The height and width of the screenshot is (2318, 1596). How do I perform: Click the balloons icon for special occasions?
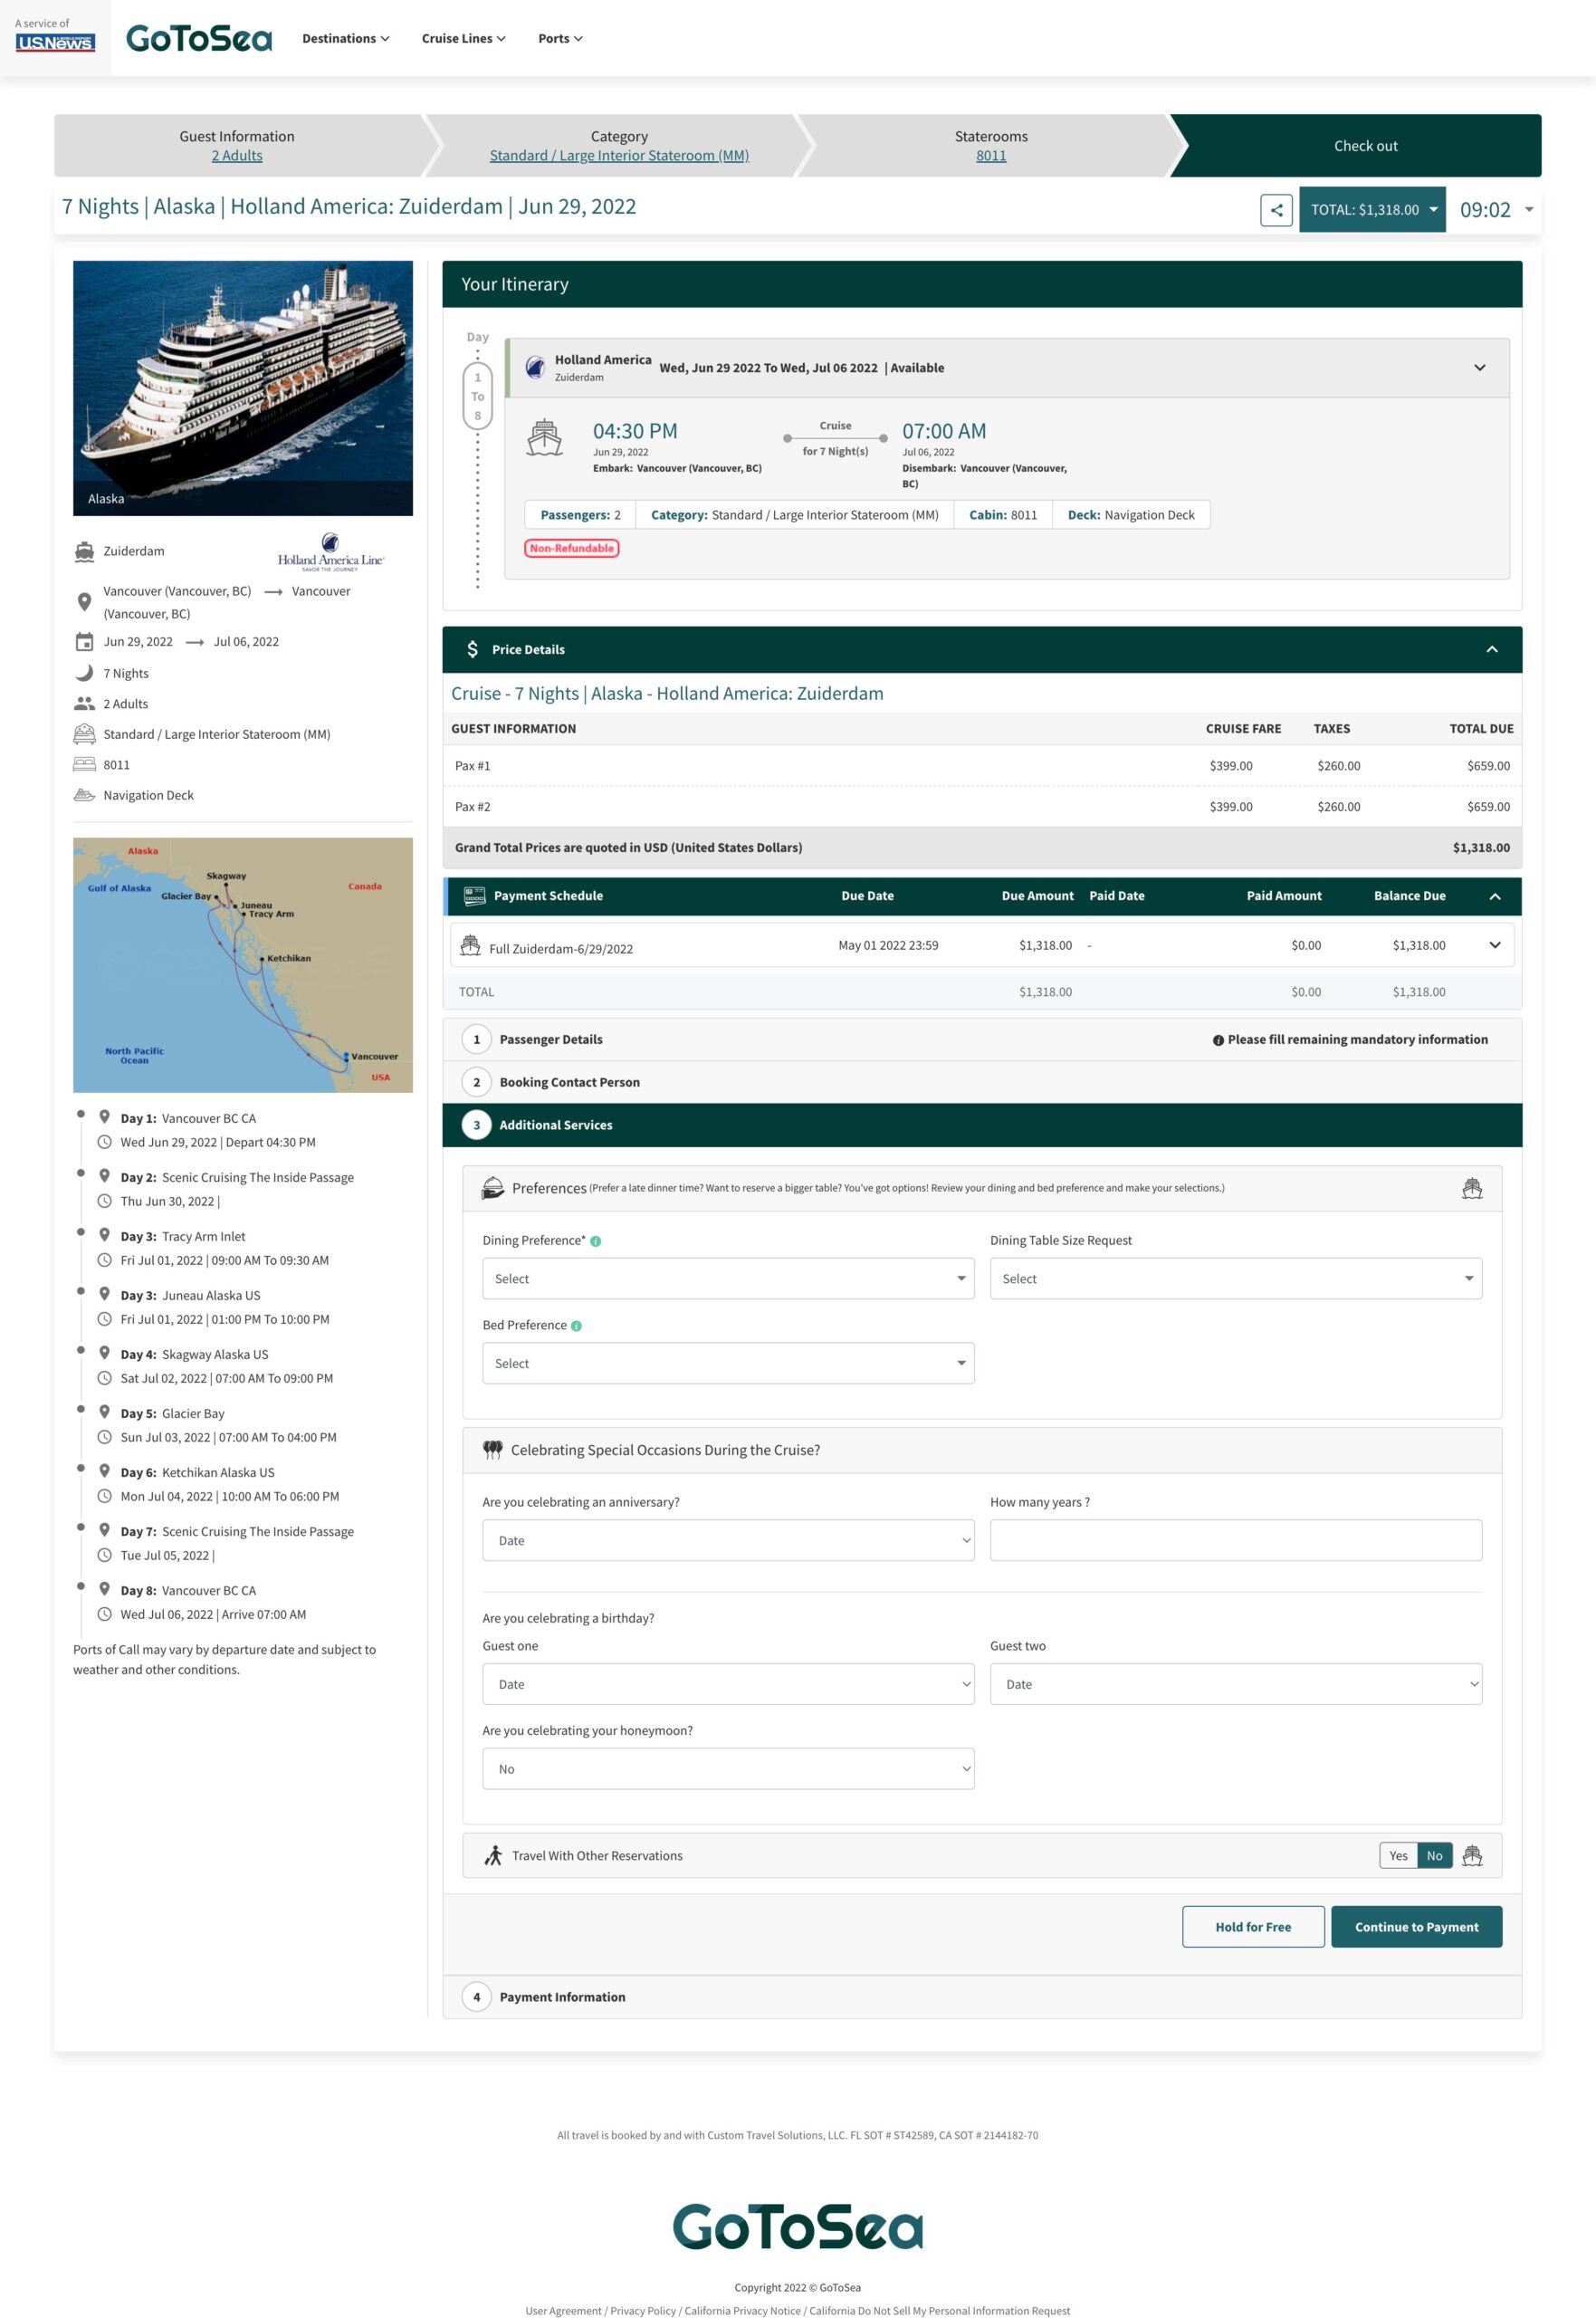point(492,1449)
